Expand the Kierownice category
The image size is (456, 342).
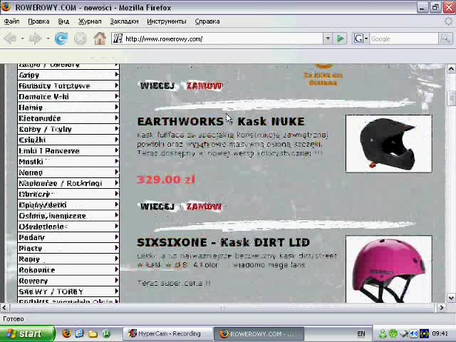[x=68, y=118]
